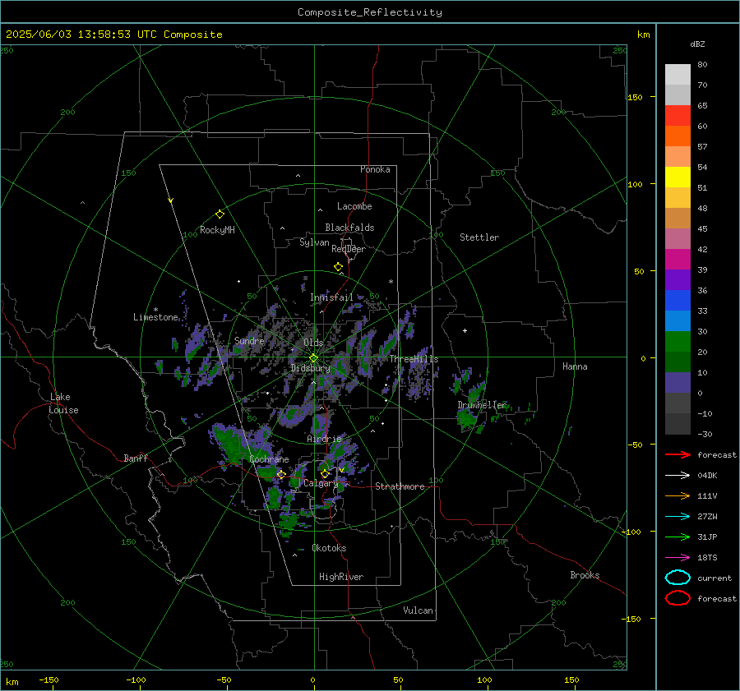This screenshot has width=740, height=691.
Task: Click the ThreeHills town label
Action: [x=414, y=359]
